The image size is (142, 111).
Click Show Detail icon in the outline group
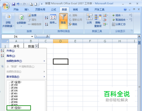(x=131, y=15)
